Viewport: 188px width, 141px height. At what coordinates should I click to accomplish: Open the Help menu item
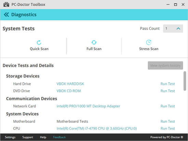tap(43, 137)
